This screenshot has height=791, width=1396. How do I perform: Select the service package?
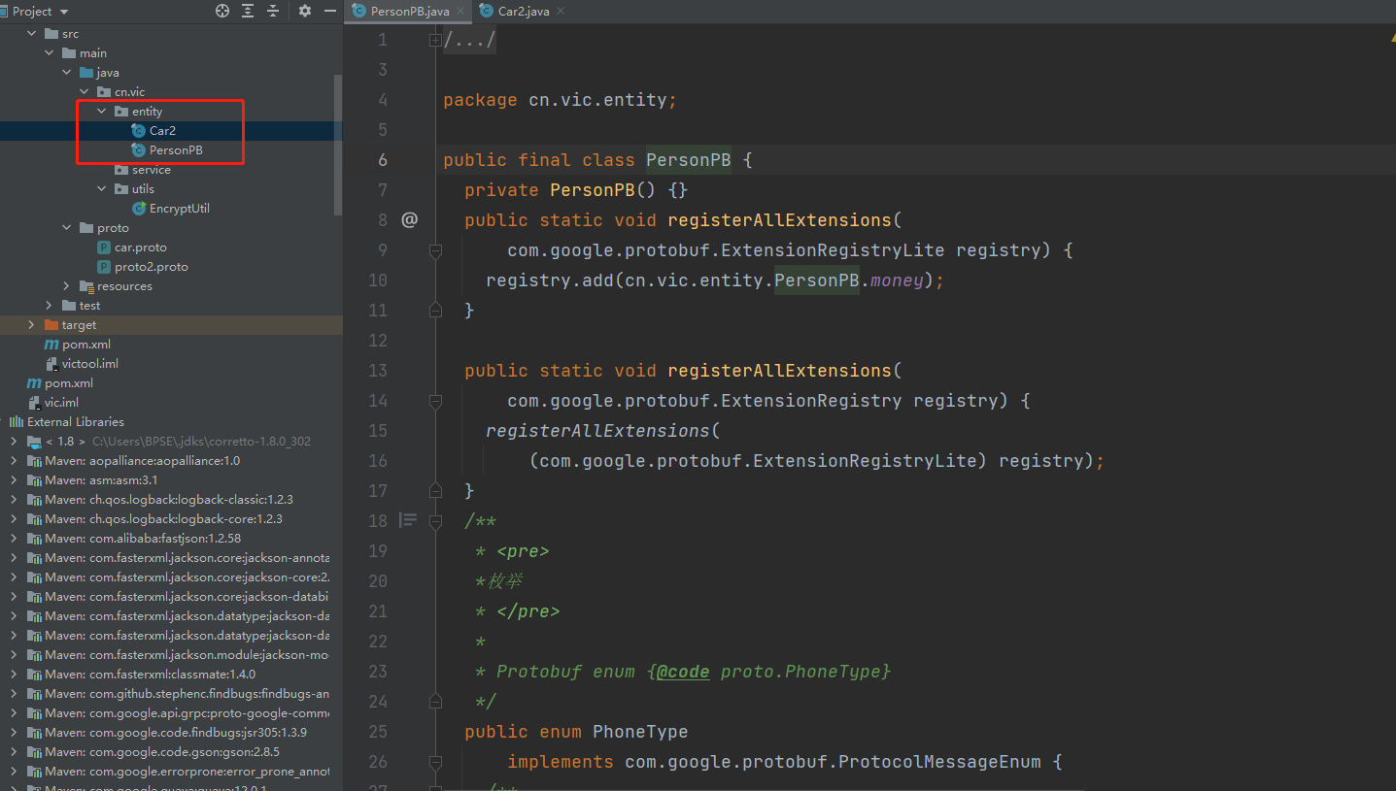151,170
